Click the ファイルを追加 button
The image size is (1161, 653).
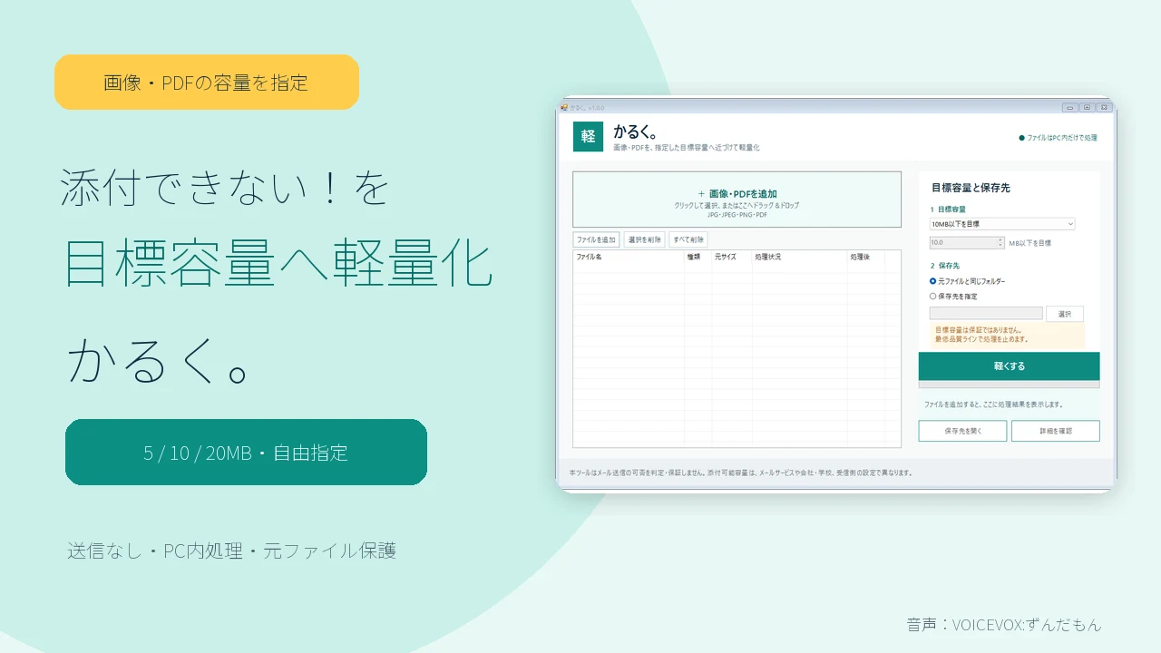point(596,239)
